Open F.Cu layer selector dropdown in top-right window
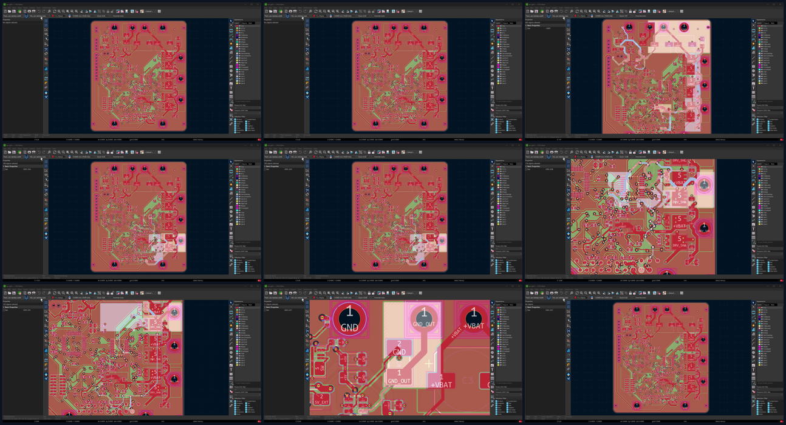This screenshot has width=786, height=425. point(581,16)
